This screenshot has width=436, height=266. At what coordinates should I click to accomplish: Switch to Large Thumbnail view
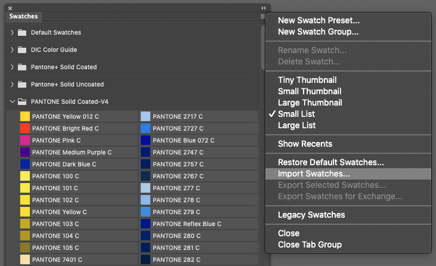click(310, 103)
